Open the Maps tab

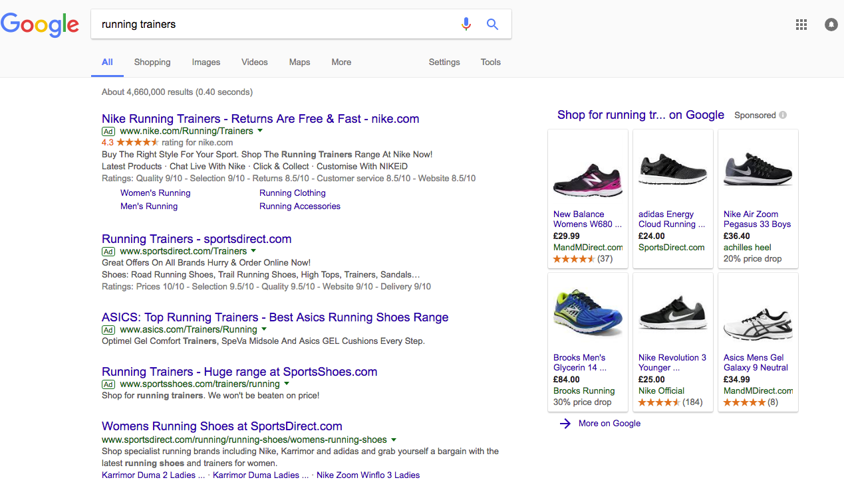click(300, 62)
